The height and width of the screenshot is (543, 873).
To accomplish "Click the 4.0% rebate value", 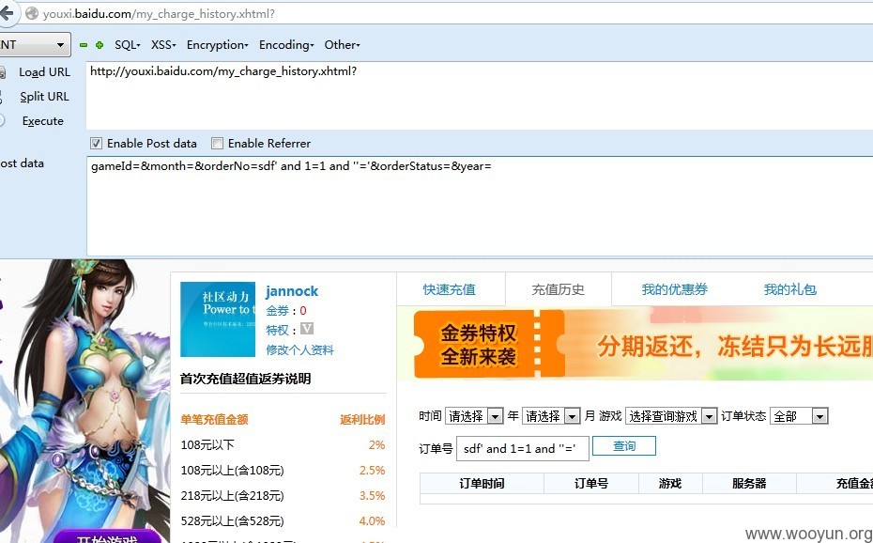I will [x=372, y=521].
